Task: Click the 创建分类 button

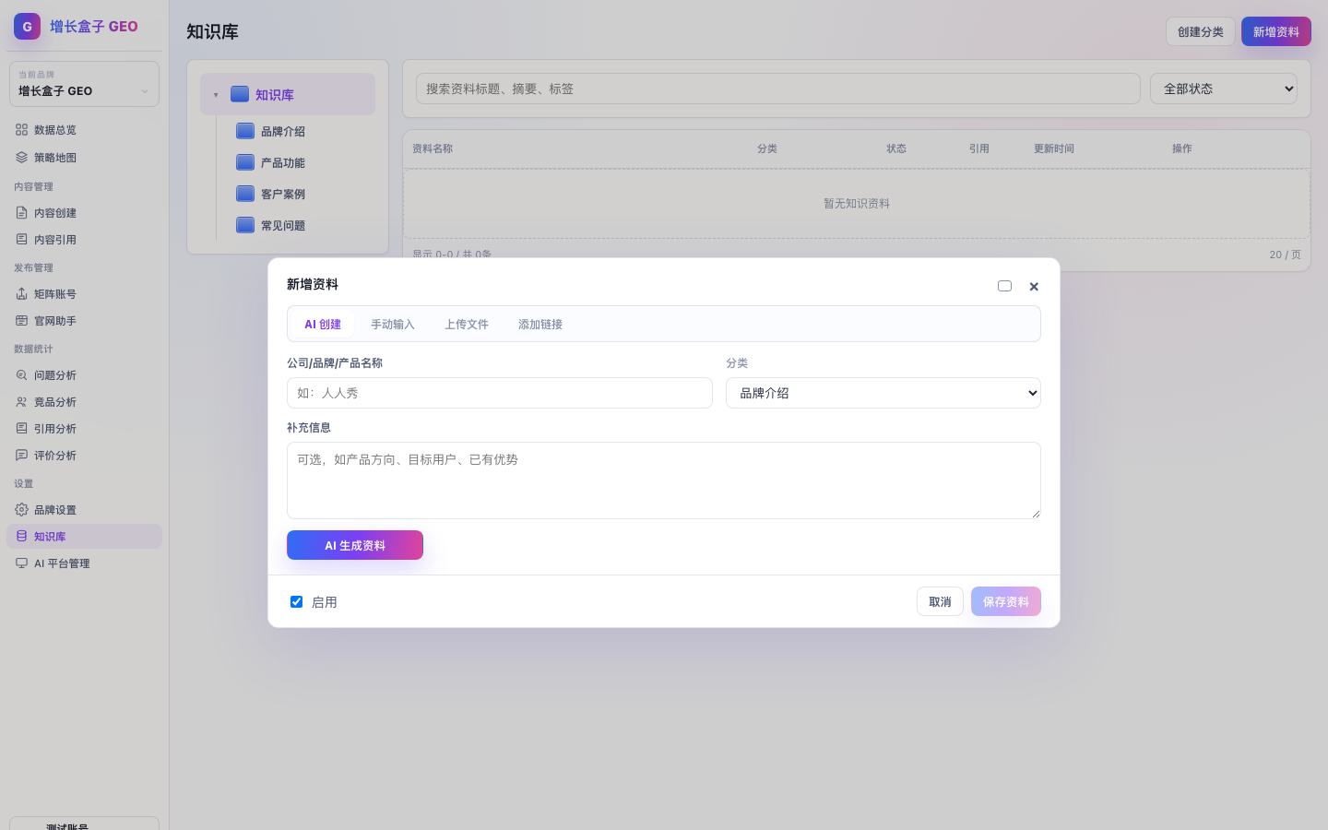Action: [1201, 31]
